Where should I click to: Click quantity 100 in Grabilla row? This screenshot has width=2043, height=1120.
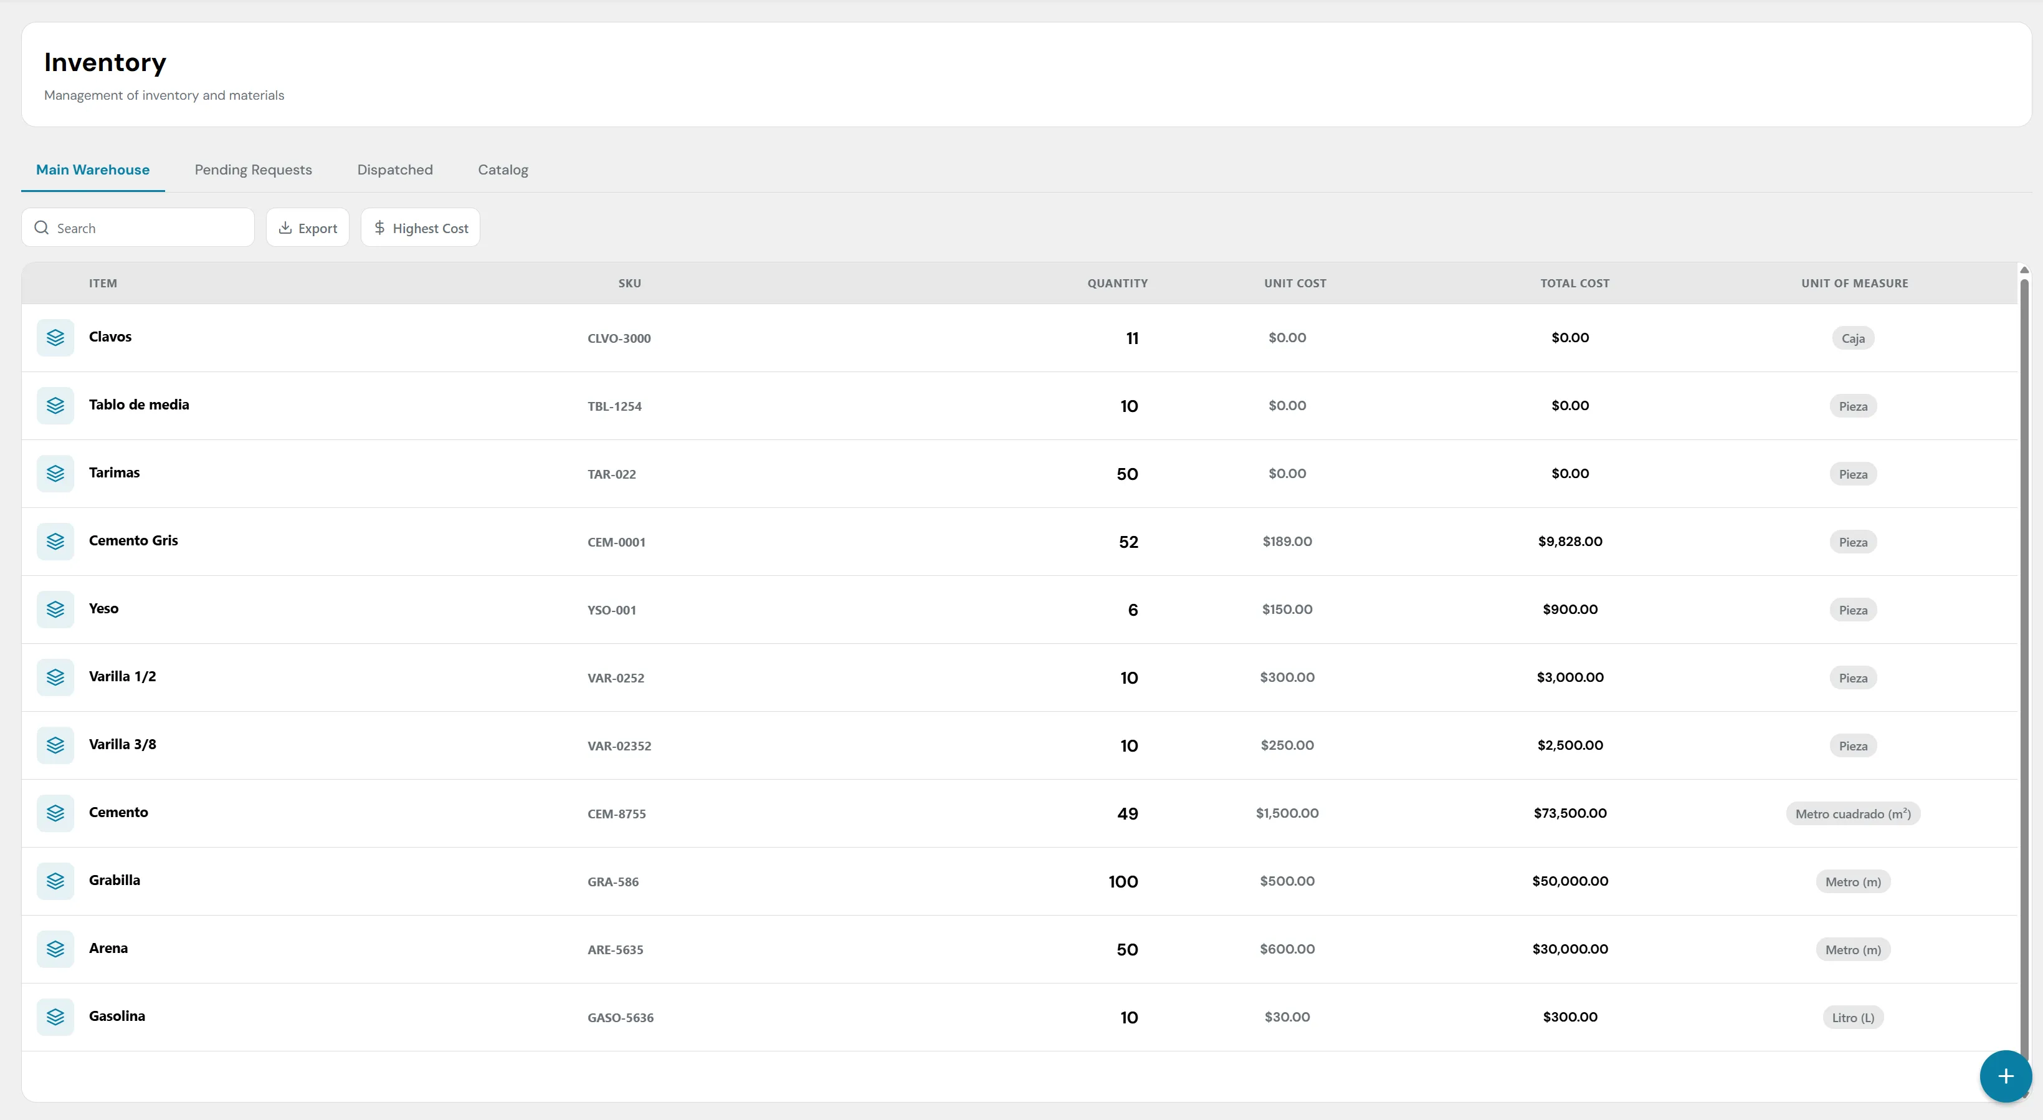pyautogui.click(x=1123, y=881)
